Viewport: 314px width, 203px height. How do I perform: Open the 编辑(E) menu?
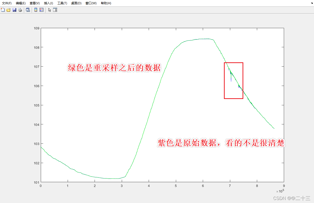pos(21,3)
